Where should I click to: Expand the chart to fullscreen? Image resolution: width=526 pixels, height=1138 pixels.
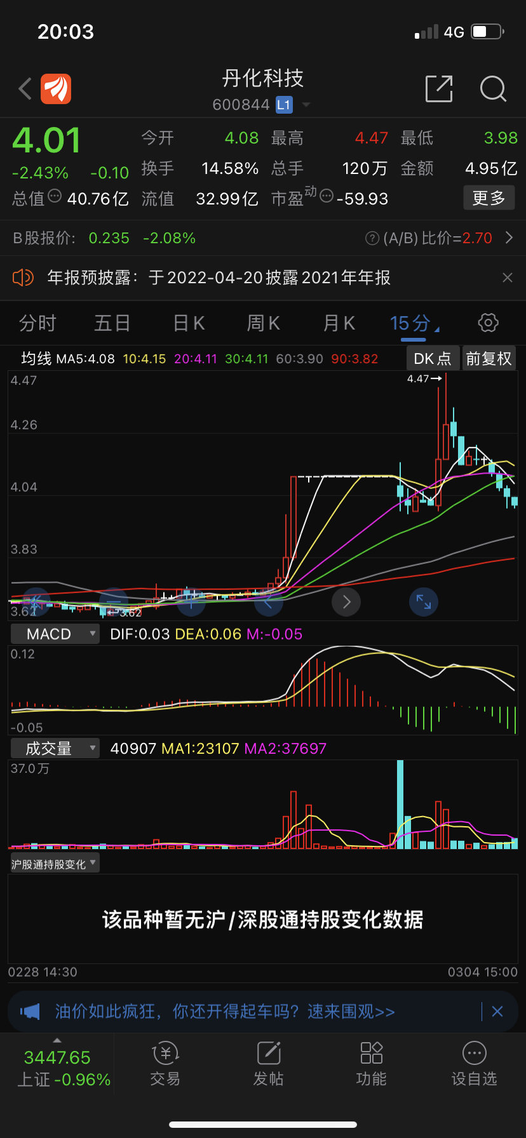tap(424, 601)
